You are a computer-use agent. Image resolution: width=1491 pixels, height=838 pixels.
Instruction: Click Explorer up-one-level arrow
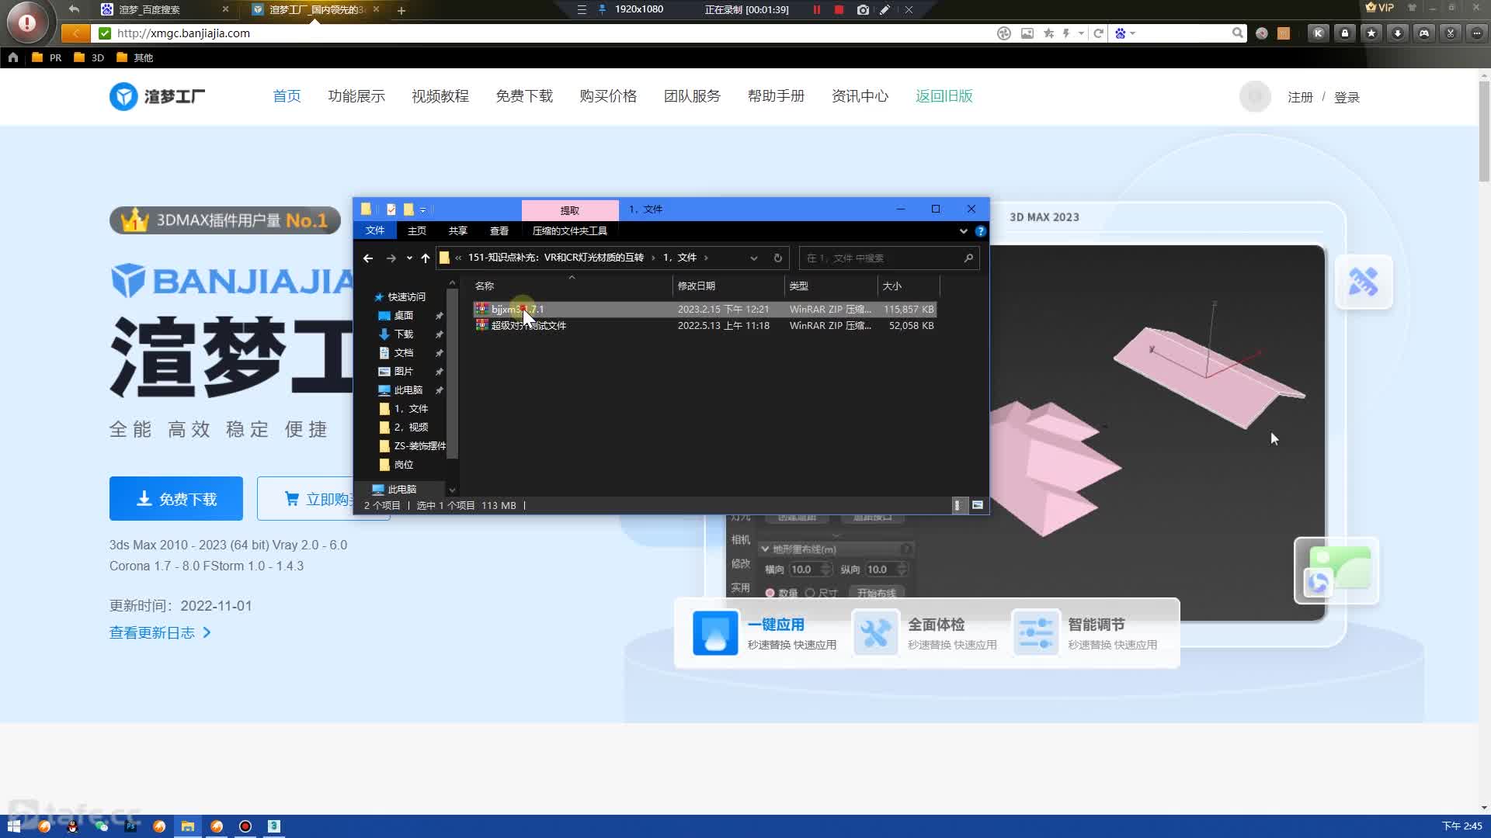[425, 258]
